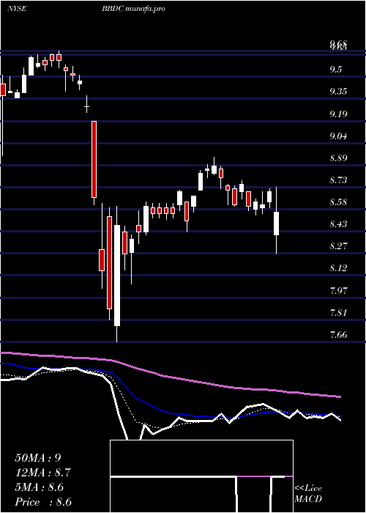Select the 9.04 price level label

click(x=338, y=136)
